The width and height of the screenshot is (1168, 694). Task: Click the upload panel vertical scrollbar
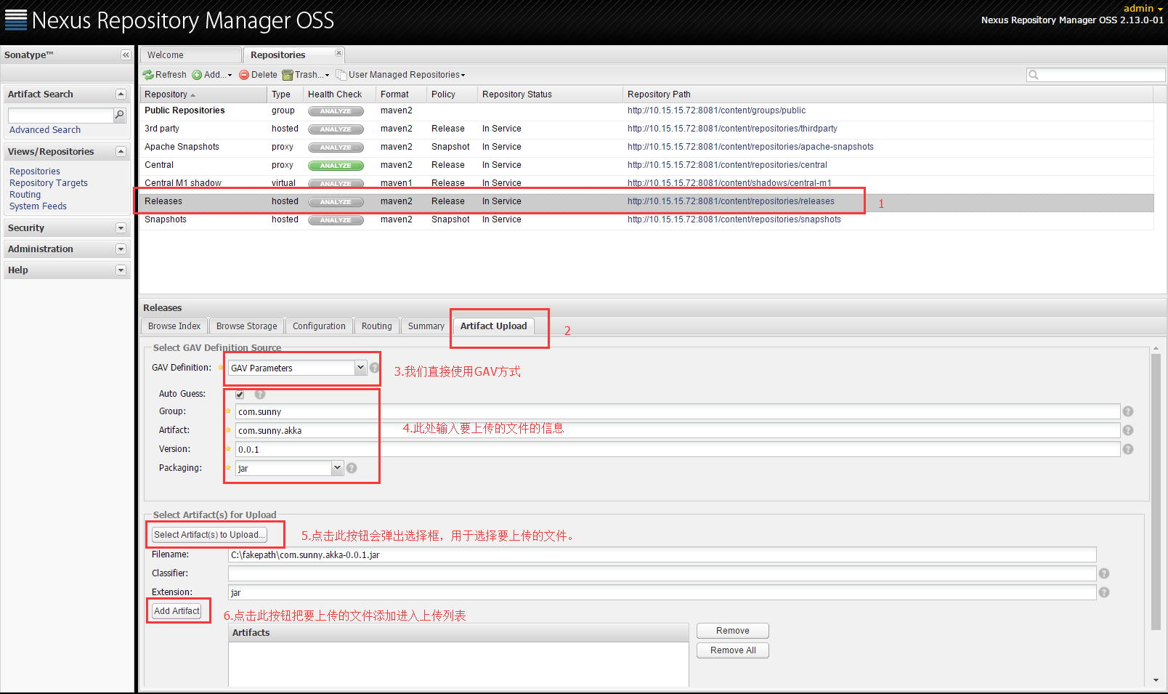(1156, 492)
